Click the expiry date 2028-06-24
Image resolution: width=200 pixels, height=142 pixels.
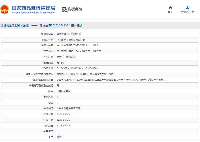63,125
